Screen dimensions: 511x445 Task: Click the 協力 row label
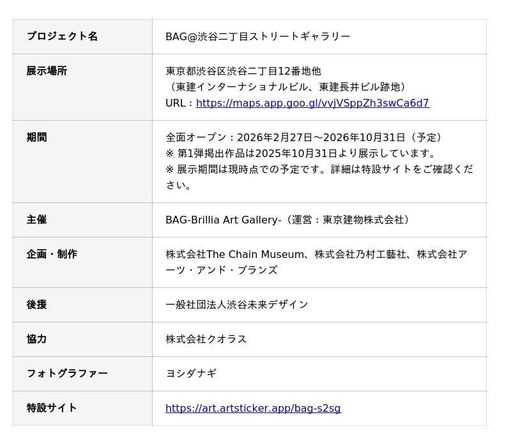coord(36,339)
